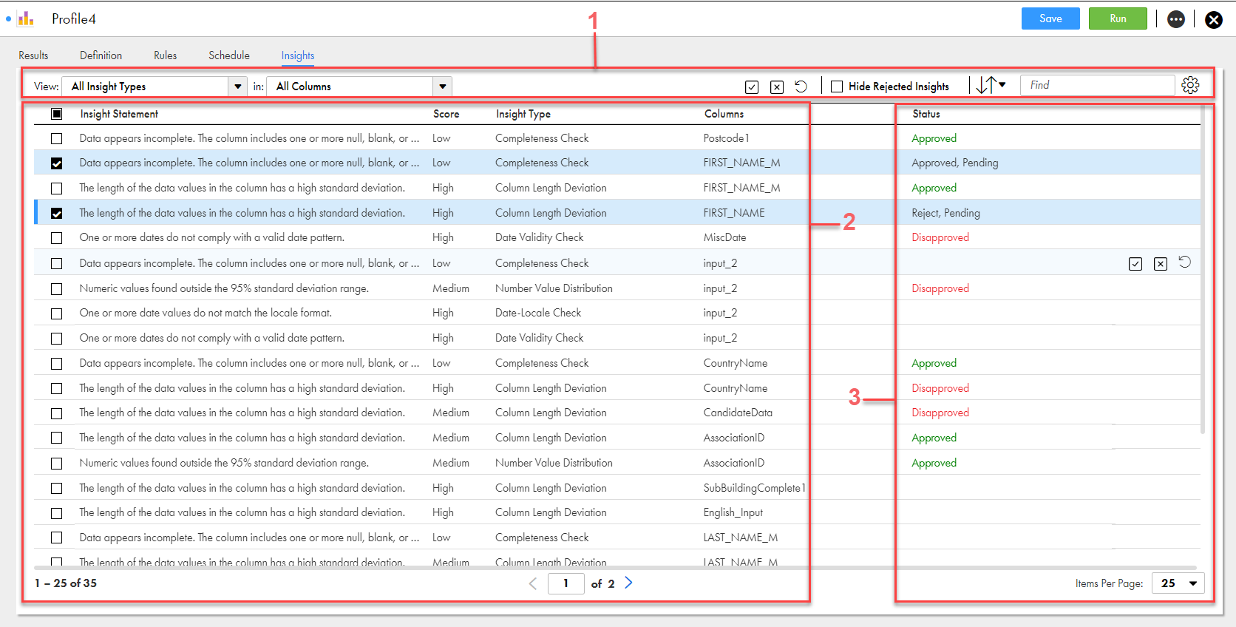
Task: Check the English_Input row checkbox
Action: pyautogui.click(x=57, y=513)
